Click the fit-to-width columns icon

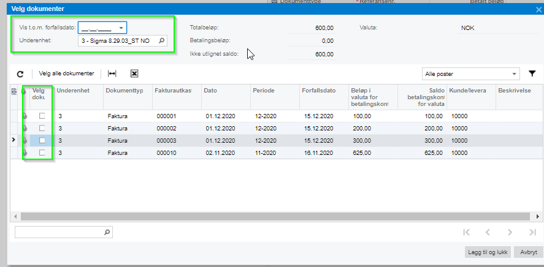point(112,73)
